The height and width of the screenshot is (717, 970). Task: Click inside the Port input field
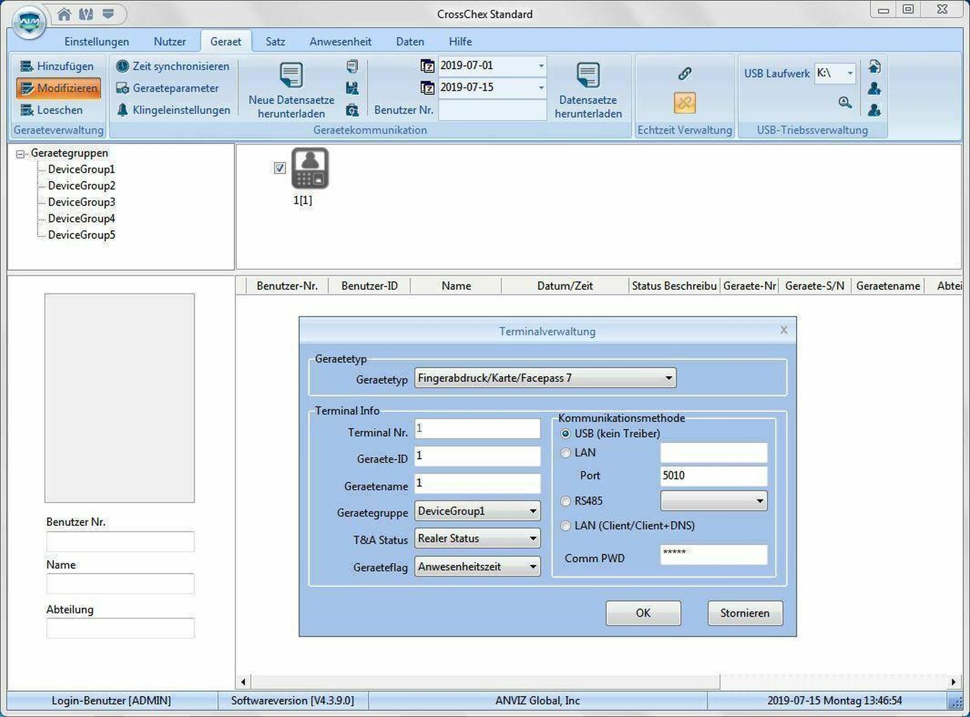point(713,476)
